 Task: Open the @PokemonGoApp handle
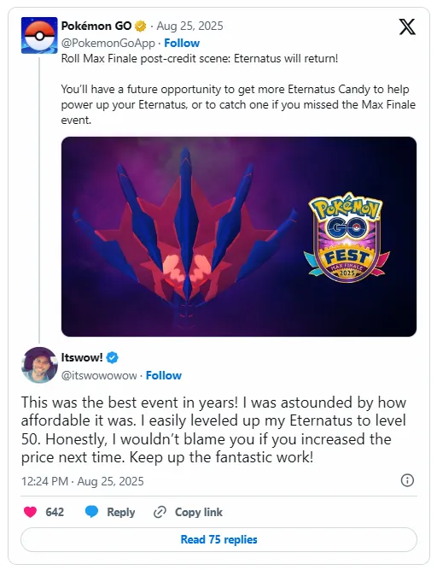point(108,43)
